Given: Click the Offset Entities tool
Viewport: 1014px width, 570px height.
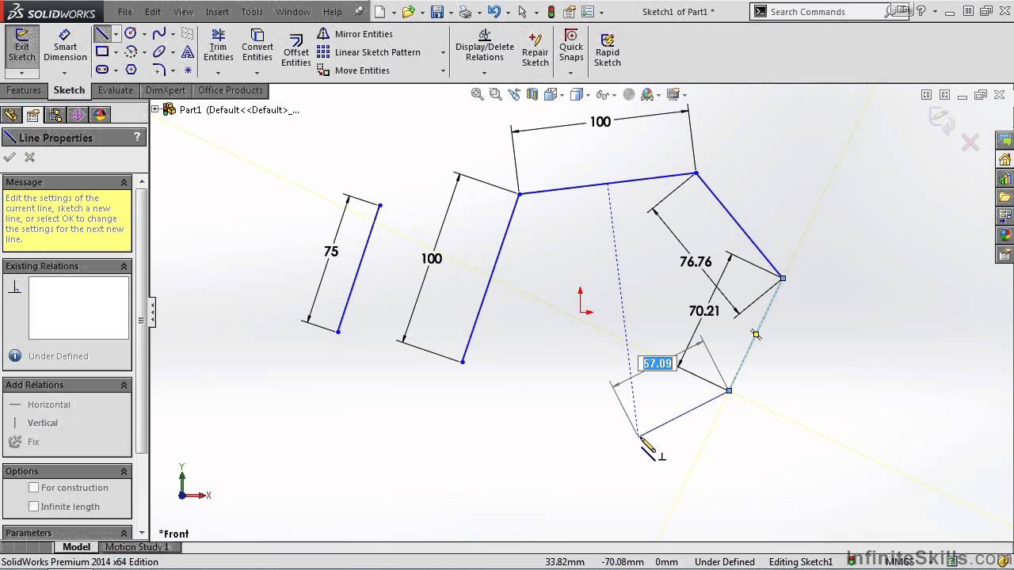Looking at the screenshot, I should [295, 51].
